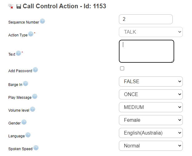This screenshot has width=192, height=156.
Task: Open the Volume level MEDIUM dropdown
Action: (151, 107)
